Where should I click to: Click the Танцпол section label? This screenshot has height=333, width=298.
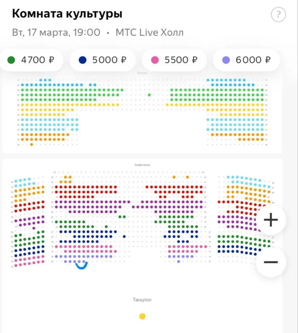tap(142, 300)
